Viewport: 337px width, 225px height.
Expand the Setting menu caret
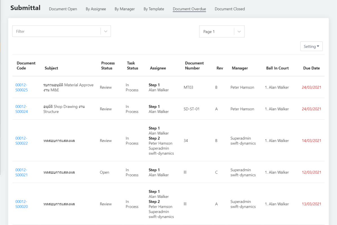click(x=318, y=46)
